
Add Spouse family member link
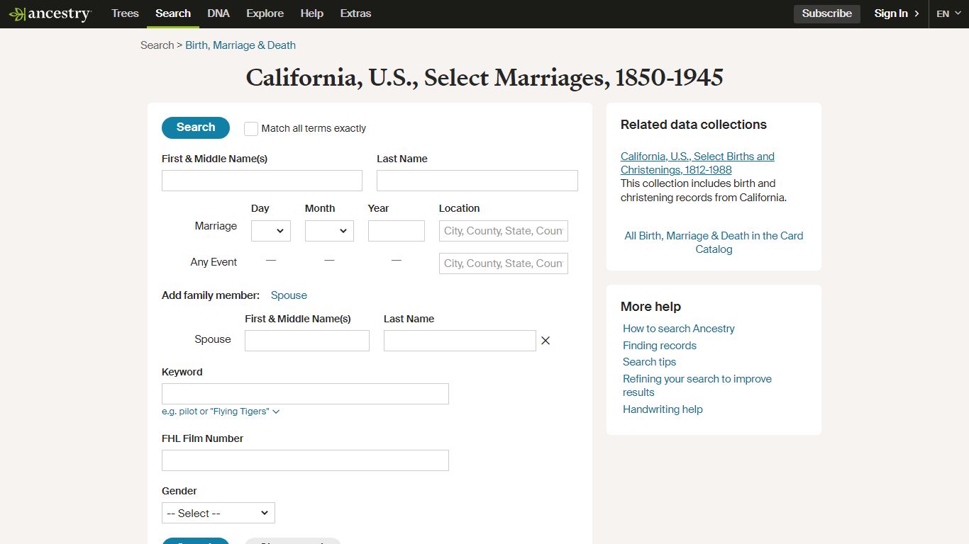click(289, 295)
